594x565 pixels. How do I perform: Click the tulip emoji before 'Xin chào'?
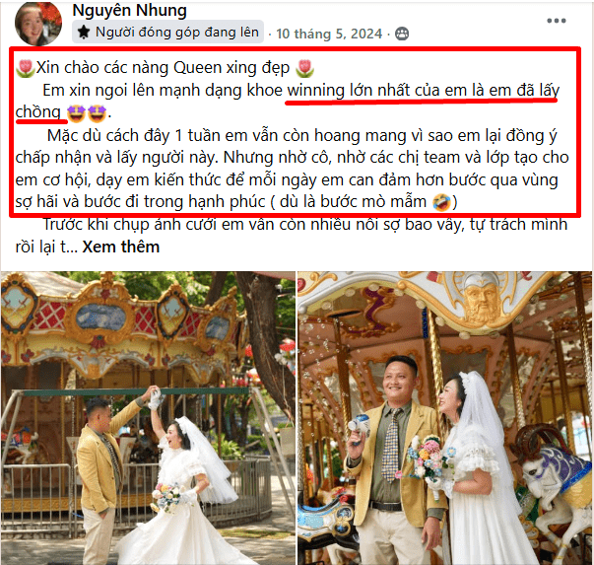click(x=26, y=68)
